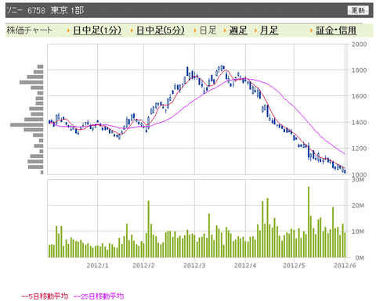Click the 株価チャート section label
Image resolution: width=376 pixels, height=301 pixels.
coord(30,30)
